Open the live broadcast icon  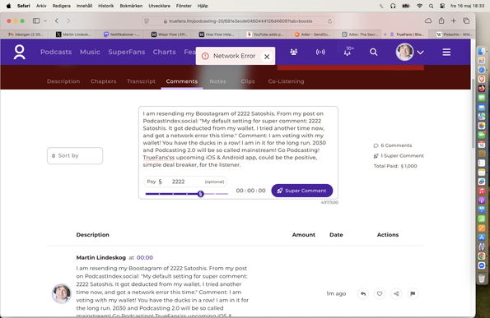[320, 52]
